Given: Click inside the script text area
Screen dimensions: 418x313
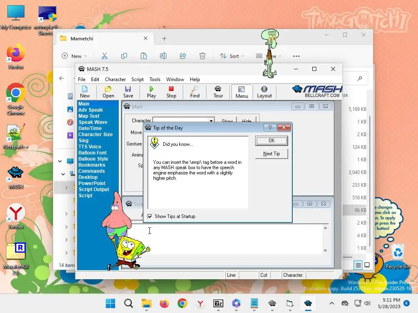Looking at the screenshot, I should pyautogui.click(x=227, y=239).
